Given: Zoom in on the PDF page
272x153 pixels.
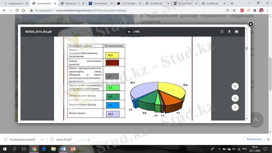Looking at the screenshot, I should (235, 98).
